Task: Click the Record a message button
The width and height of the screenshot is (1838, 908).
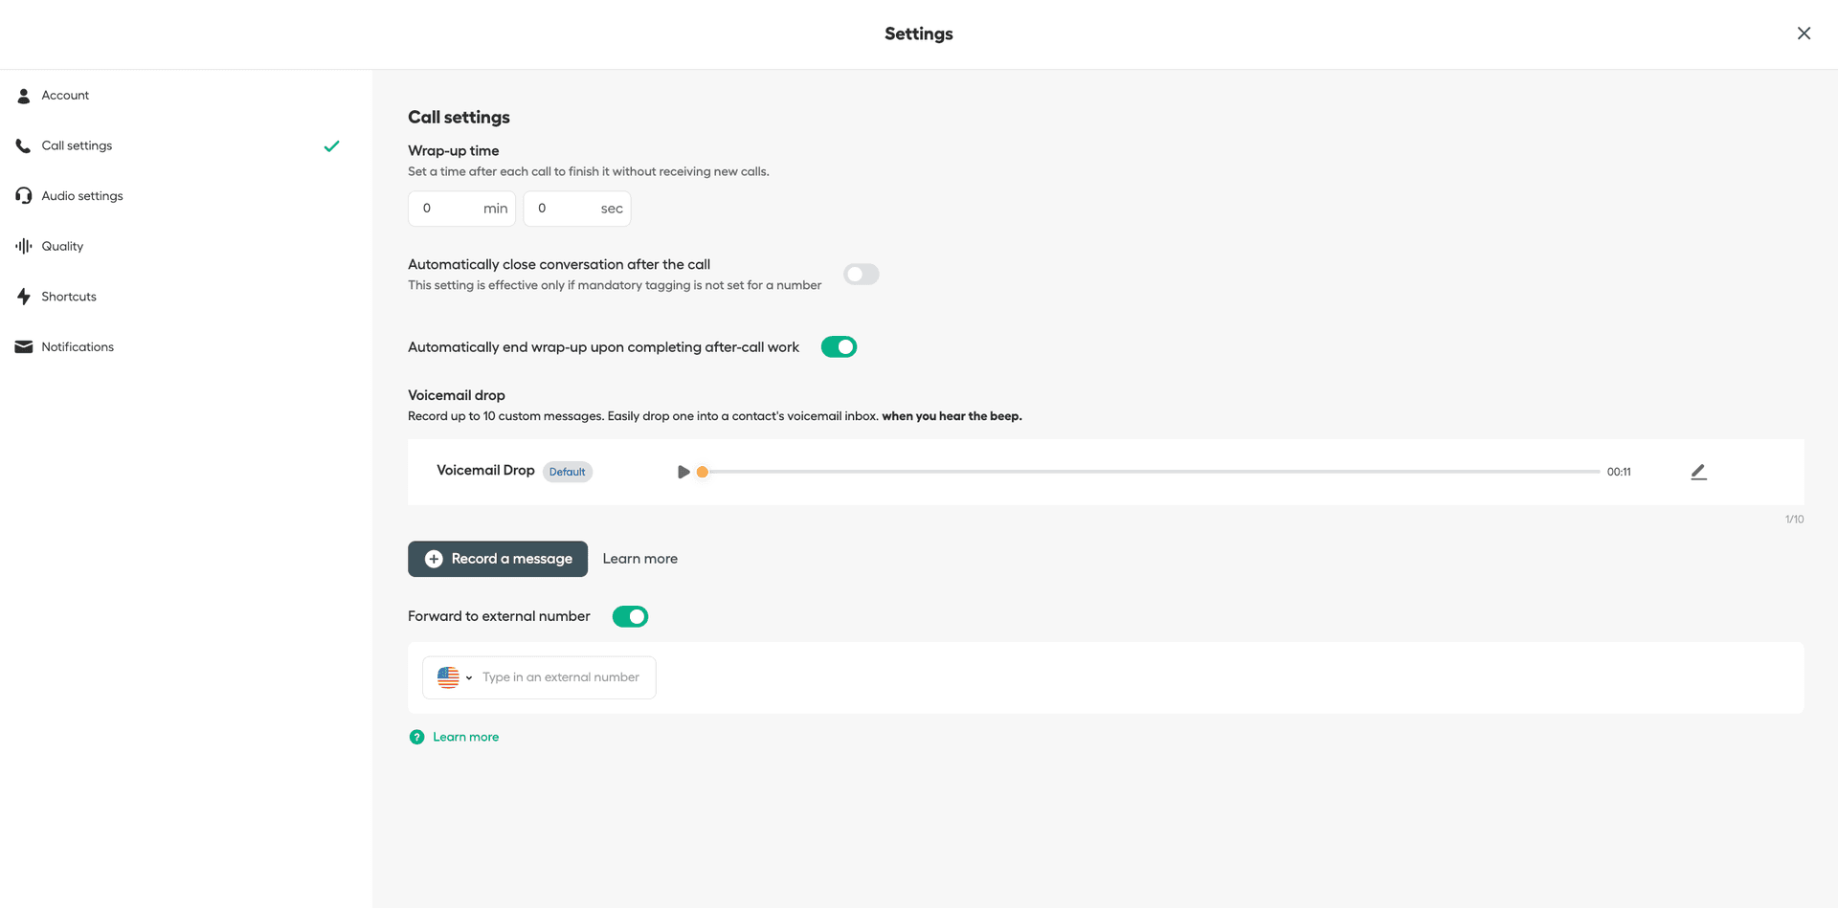Action: point(498,559)
